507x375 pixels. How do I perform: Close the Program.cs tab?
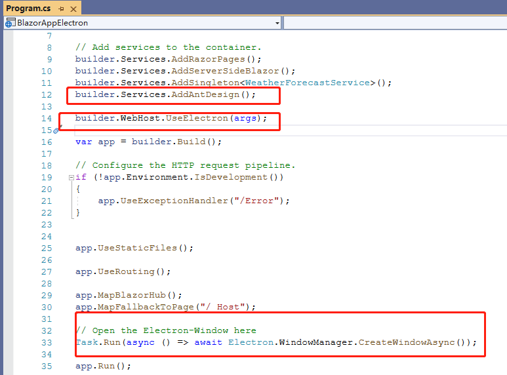(x=73, y=9)
